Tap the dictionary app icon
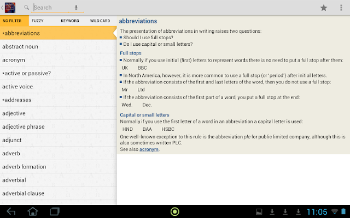The height and width of the screenshot is (218, 350). coord(10,8)
